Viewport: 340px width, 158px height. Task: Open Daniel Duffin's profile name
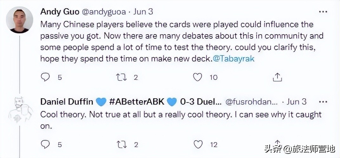pyautogui.click(x=67, y=102)
